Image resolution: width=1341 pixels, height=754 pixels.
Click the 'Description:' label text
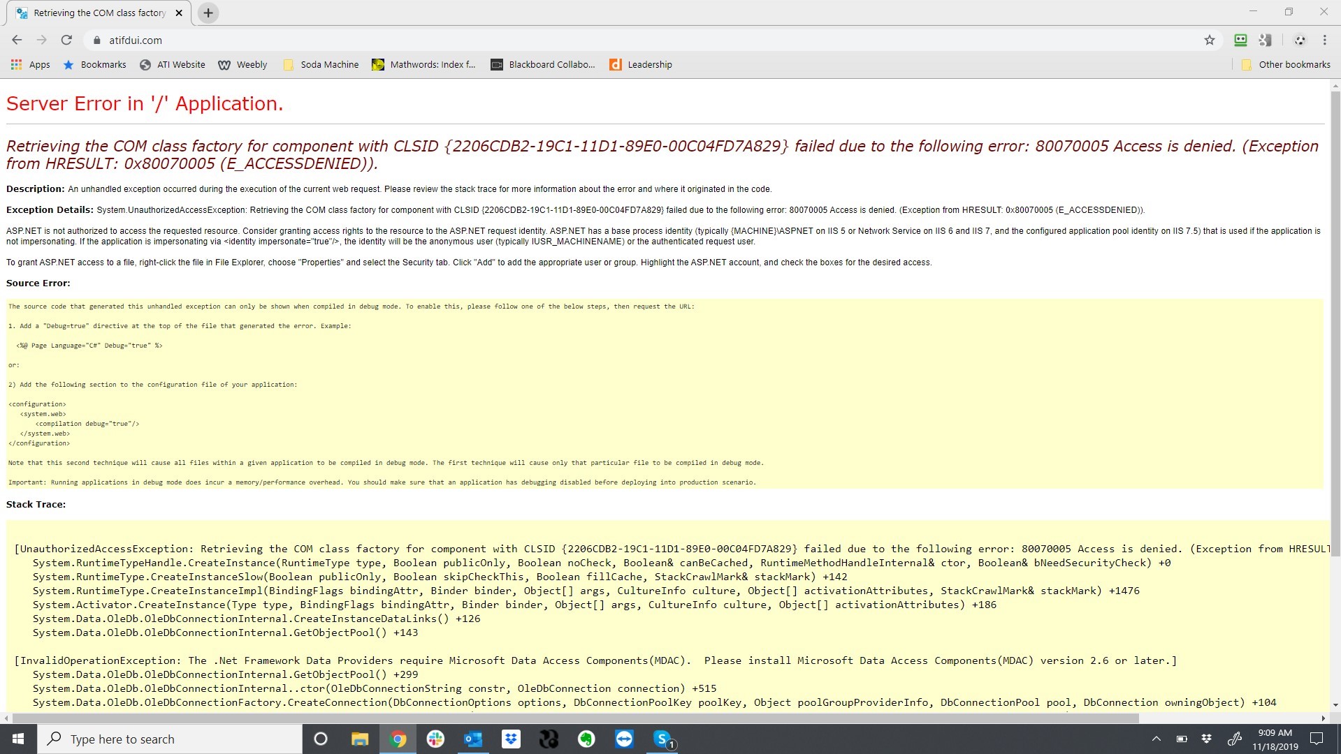(35, 189)
